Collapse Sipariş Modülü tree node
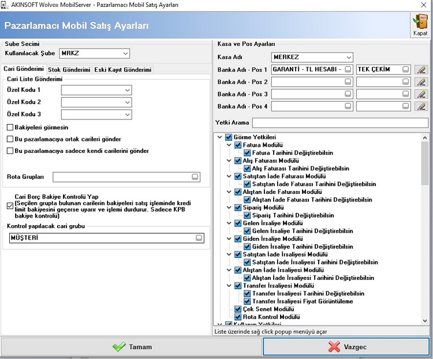This screenshot has height=359, width=433. 229,207
